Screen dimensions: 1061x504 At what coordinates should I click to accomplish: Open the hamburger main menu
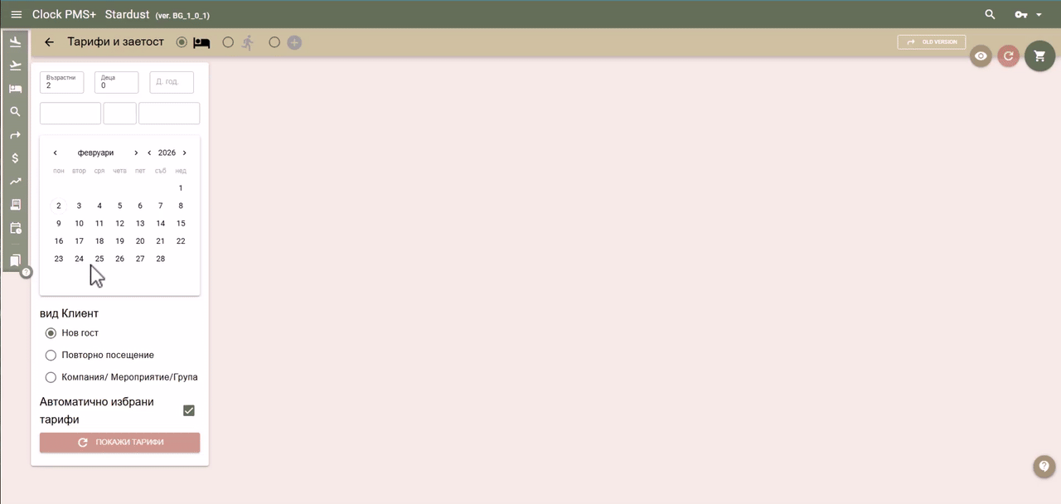(16, 14)
